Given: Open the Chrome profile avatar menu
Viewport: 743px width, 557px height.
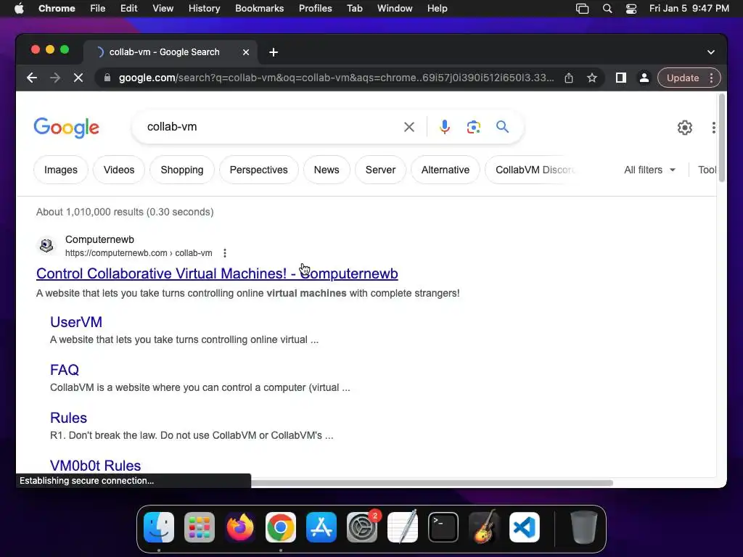Looking at the screenshot, I should [644, 78].
